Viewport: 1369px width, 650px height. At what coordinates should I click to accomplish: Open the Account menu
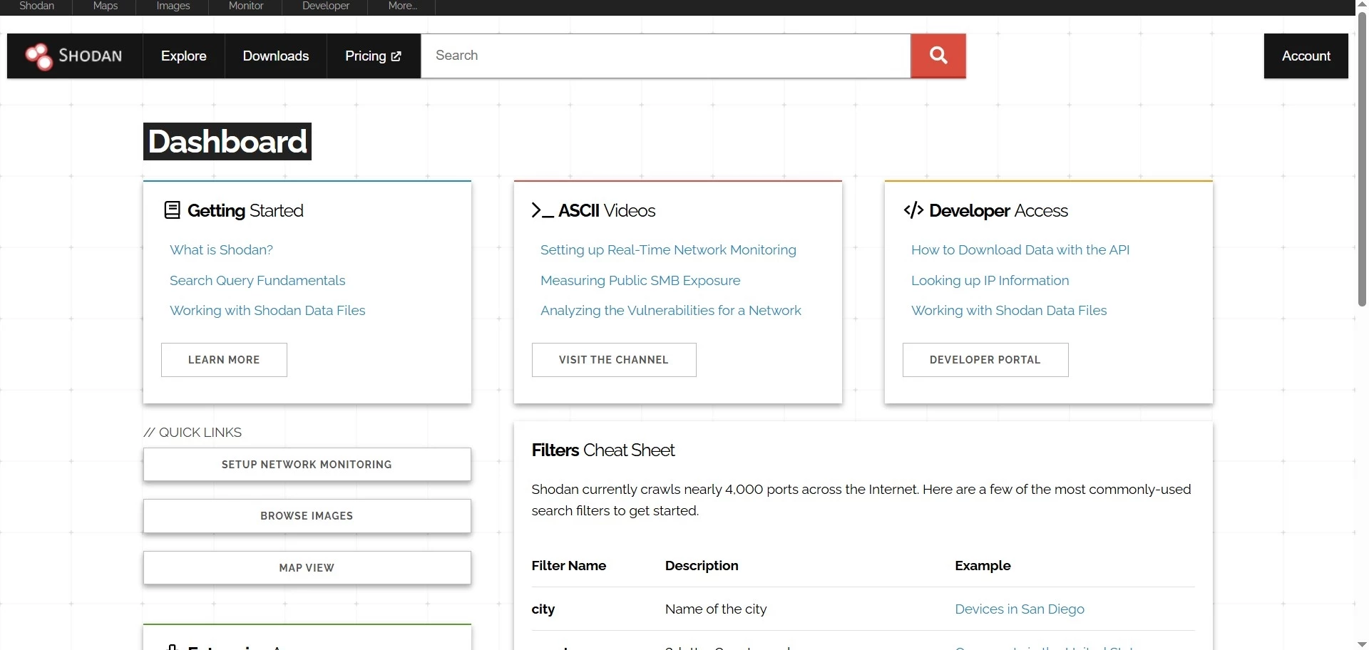[1306, 56]
